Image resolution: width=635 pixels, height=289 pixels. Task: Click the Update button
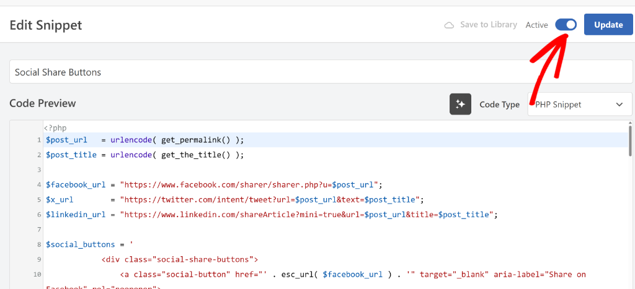(608, 25)
